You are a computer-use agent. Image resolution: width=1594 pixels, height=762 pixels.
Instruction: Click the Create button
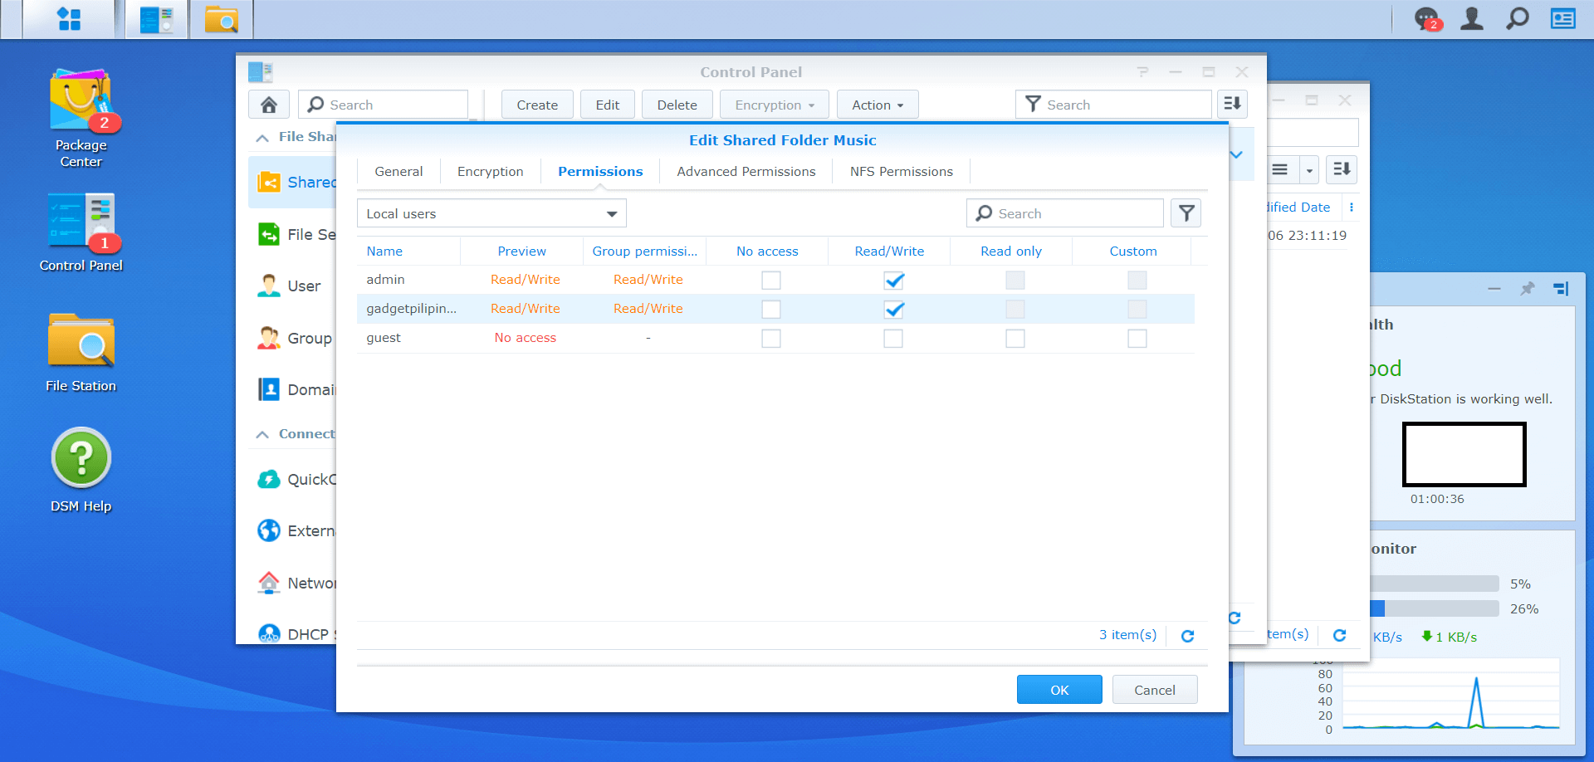(537, 105)
